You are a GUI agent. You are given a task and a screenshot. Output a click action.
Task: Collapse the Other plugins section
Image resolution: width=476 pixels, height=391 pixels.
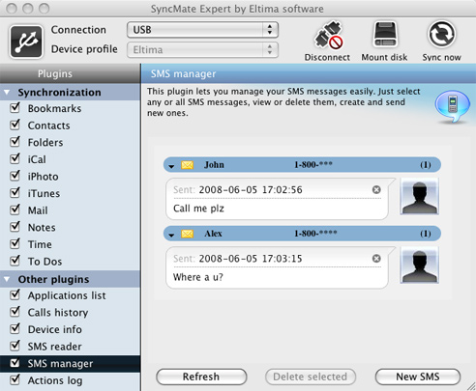7,279
